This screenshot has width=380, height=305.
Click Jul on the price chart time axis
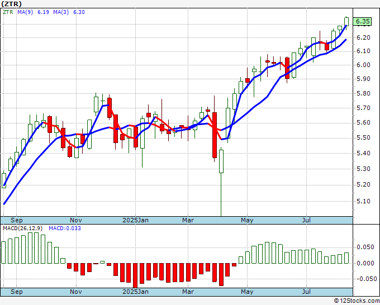(x=306, y=220)
